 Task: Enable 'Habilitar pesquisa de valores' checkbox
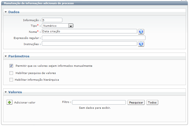coord(11,73)
